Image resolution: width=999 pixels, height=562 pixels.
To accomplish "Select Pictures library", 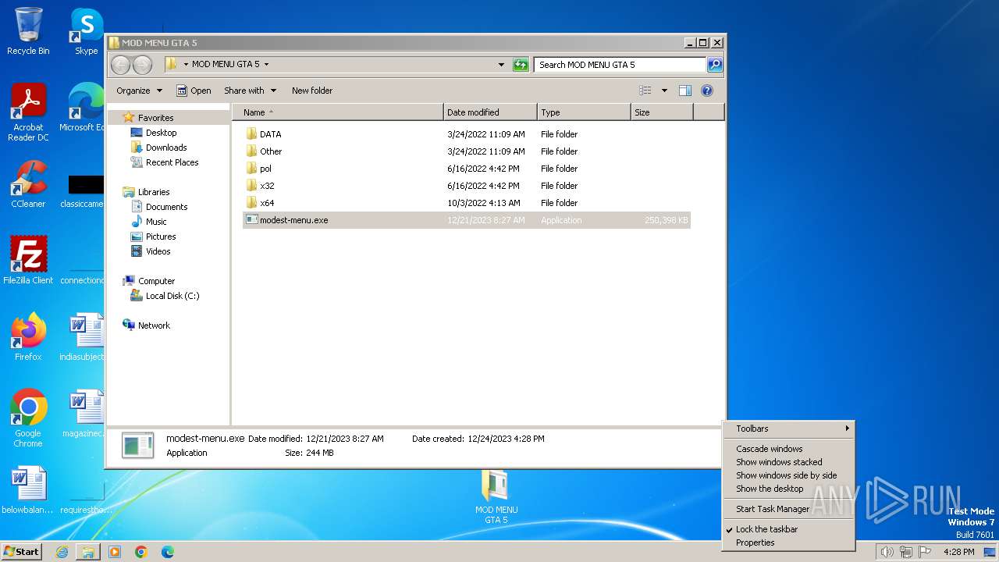I will (x=153, y=237).
